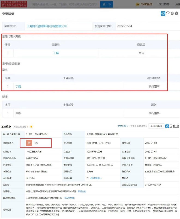Click the red official credit agency logo
The image size is (180, 219).
14,4
